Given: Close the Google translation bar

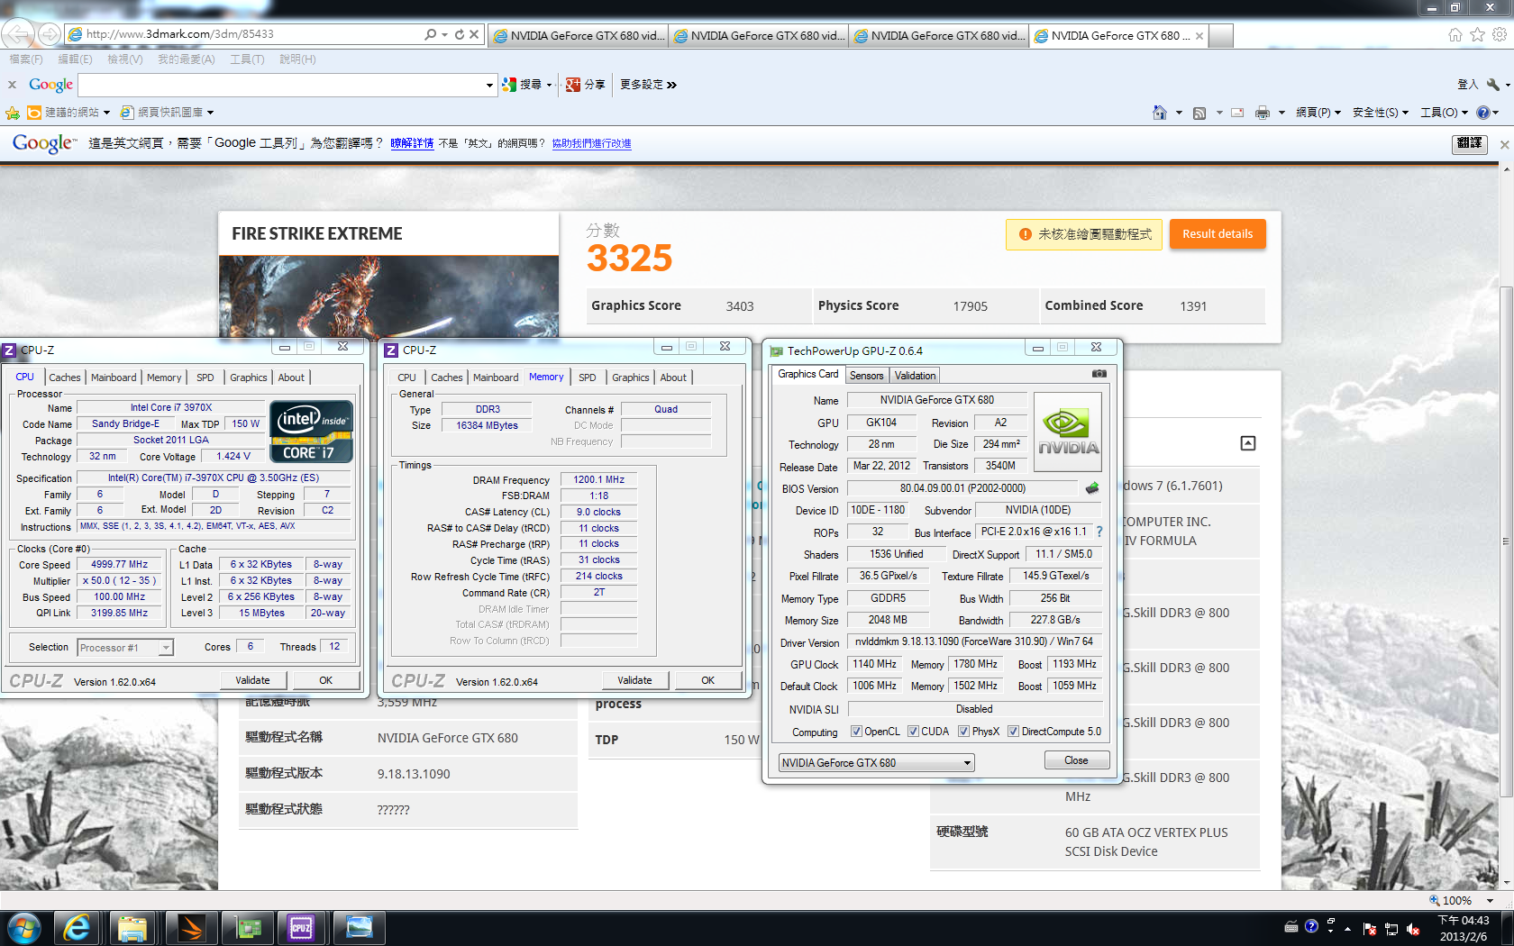Looking at the screenshot, I should click(1503, 144).
